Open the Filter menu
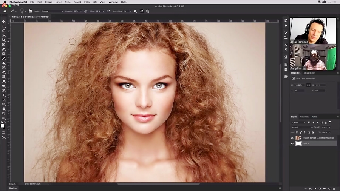 pos(87,2)
